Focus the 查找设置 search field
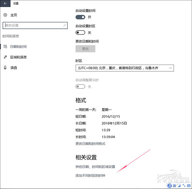Image resolution: width=192 pixels, height=189 pixels. [35, 25]
